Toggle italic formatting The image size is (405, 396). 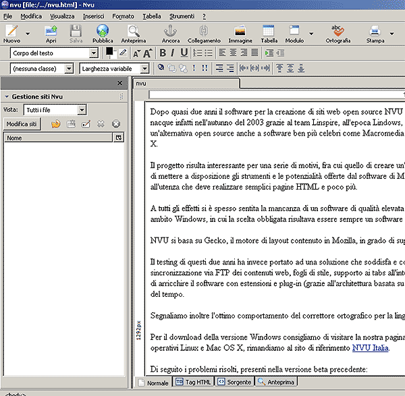[x=173, y=53]
